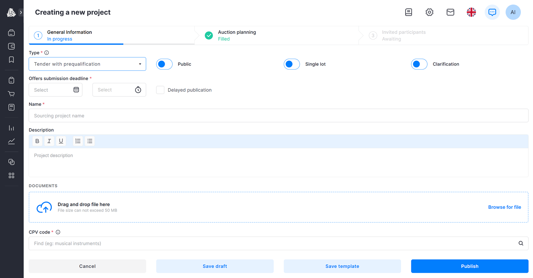Image resolution: width=533 pixels, height=278 pixels.
Task: Open settings via the gear icon
Action: [x=430, y=12]
